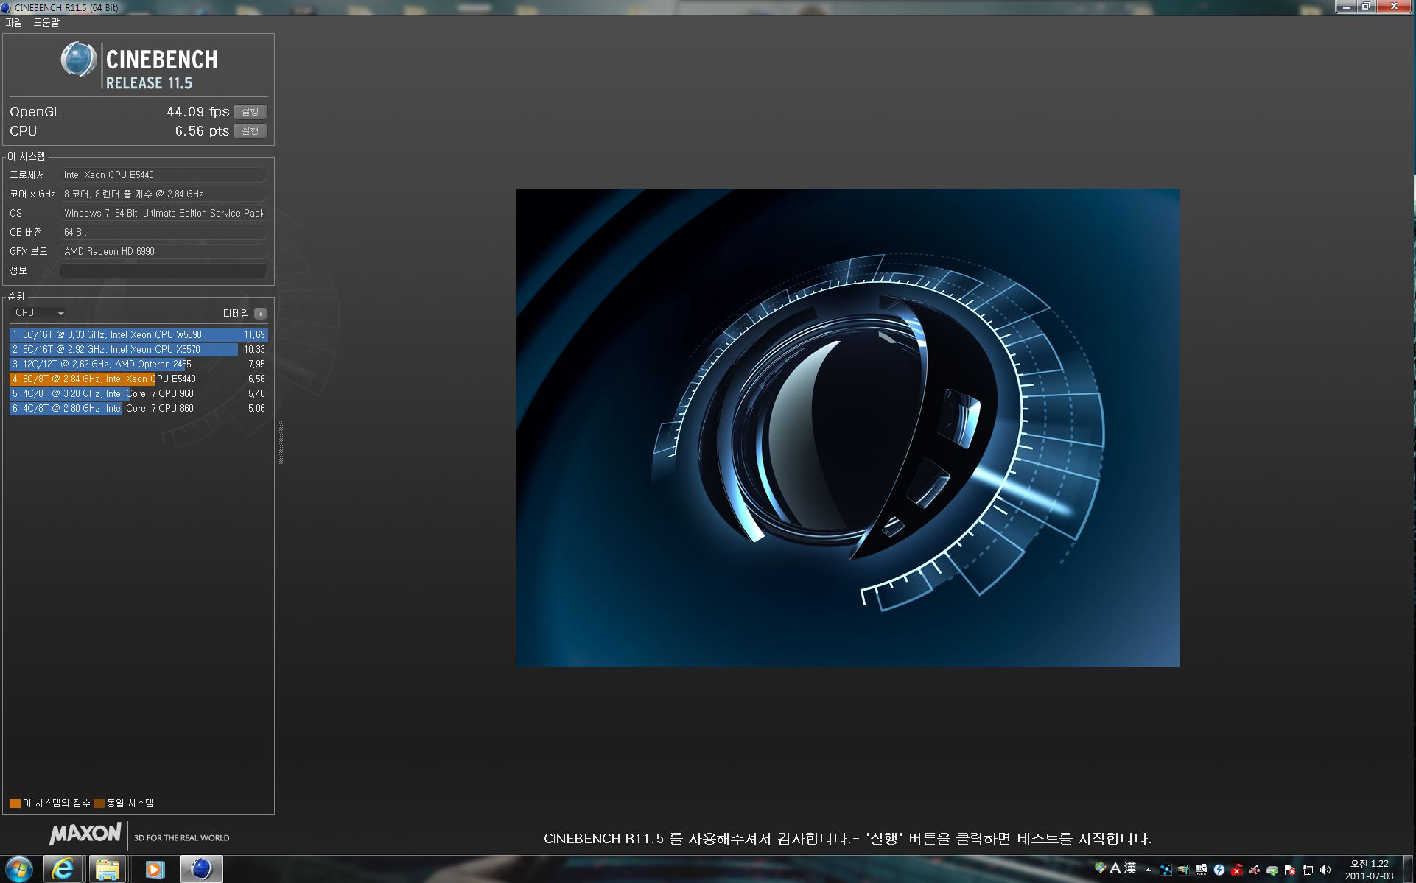Open Windows Media Player from taskbar
This screenshot has height=883, width=1416.
point(154,870)
